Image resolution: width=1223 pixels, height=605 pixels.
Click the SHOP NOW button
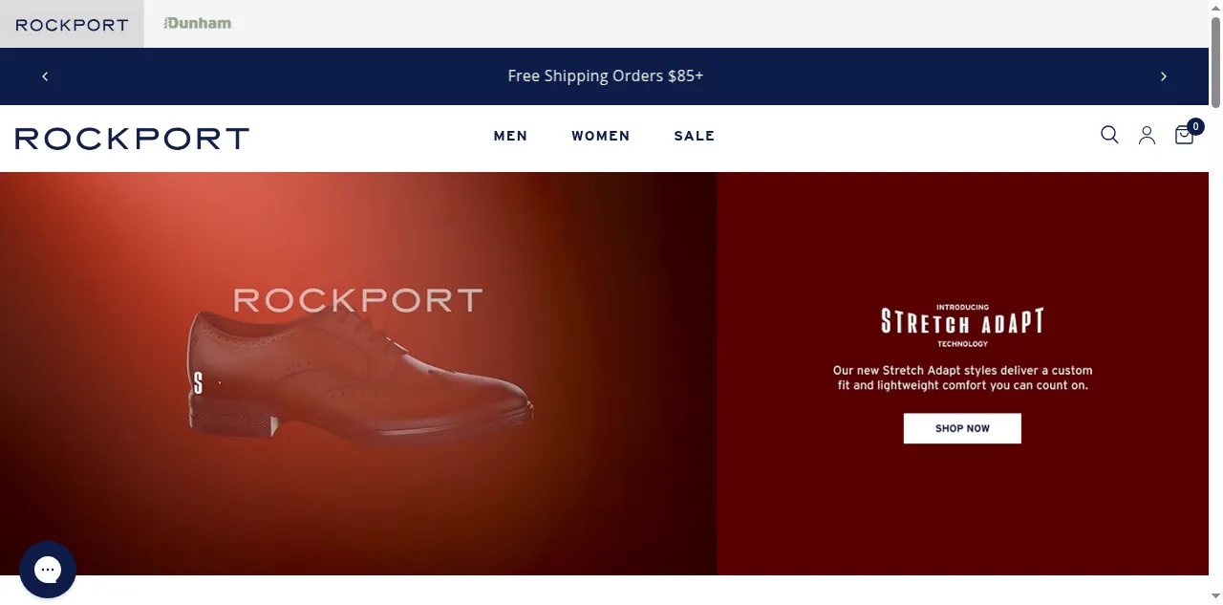[x=962, y=428]
